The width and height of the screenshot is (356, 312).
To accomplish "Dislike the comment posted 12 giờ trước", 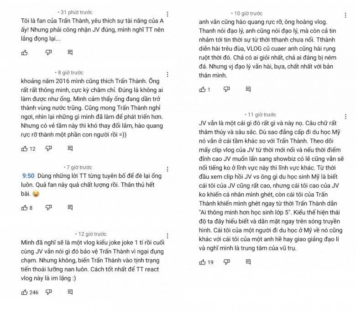I will [x=48, y=292].
